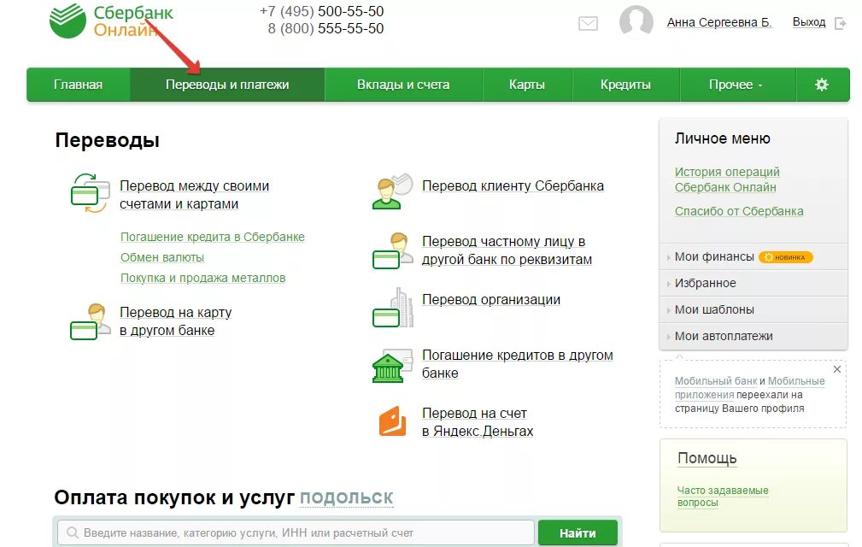This screenshot has height=547, width=862.
Task: Click the magnifier icon in search field
Action: pyautogui.click(x=72, y=532)
